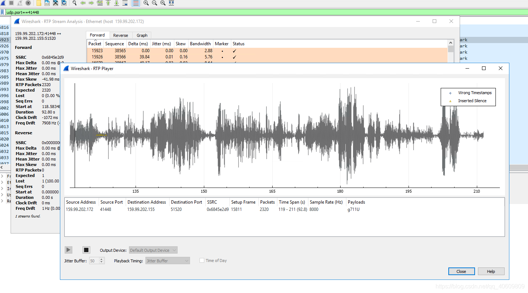
Task: Increase the Jitter Buffer with the up stepper
Action: [102, 259]
